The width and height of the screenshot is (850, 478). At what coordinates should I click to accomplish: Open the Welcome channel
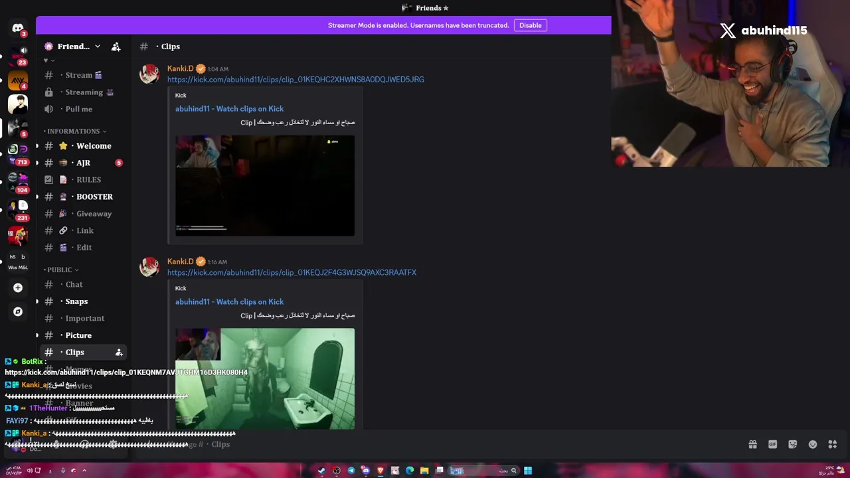coord(84,146)
